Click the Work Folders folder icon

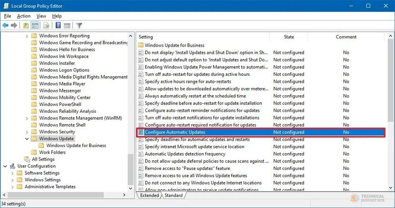pyautogui.click(x=34, y=152)
